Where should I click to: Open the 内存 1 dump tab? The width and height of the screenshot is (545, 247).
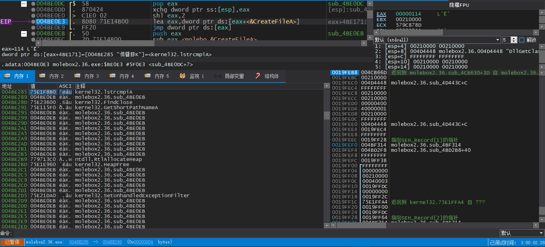click(18, 76)
